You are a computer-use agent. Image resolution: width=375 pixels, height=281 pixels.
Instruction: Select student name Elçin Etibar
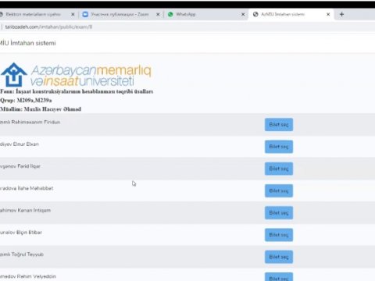21,233
